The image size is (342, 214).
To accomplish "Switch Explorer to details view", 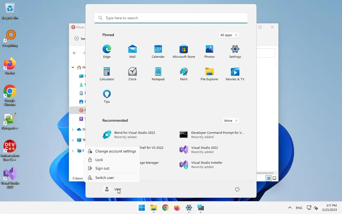I will 269,178.
